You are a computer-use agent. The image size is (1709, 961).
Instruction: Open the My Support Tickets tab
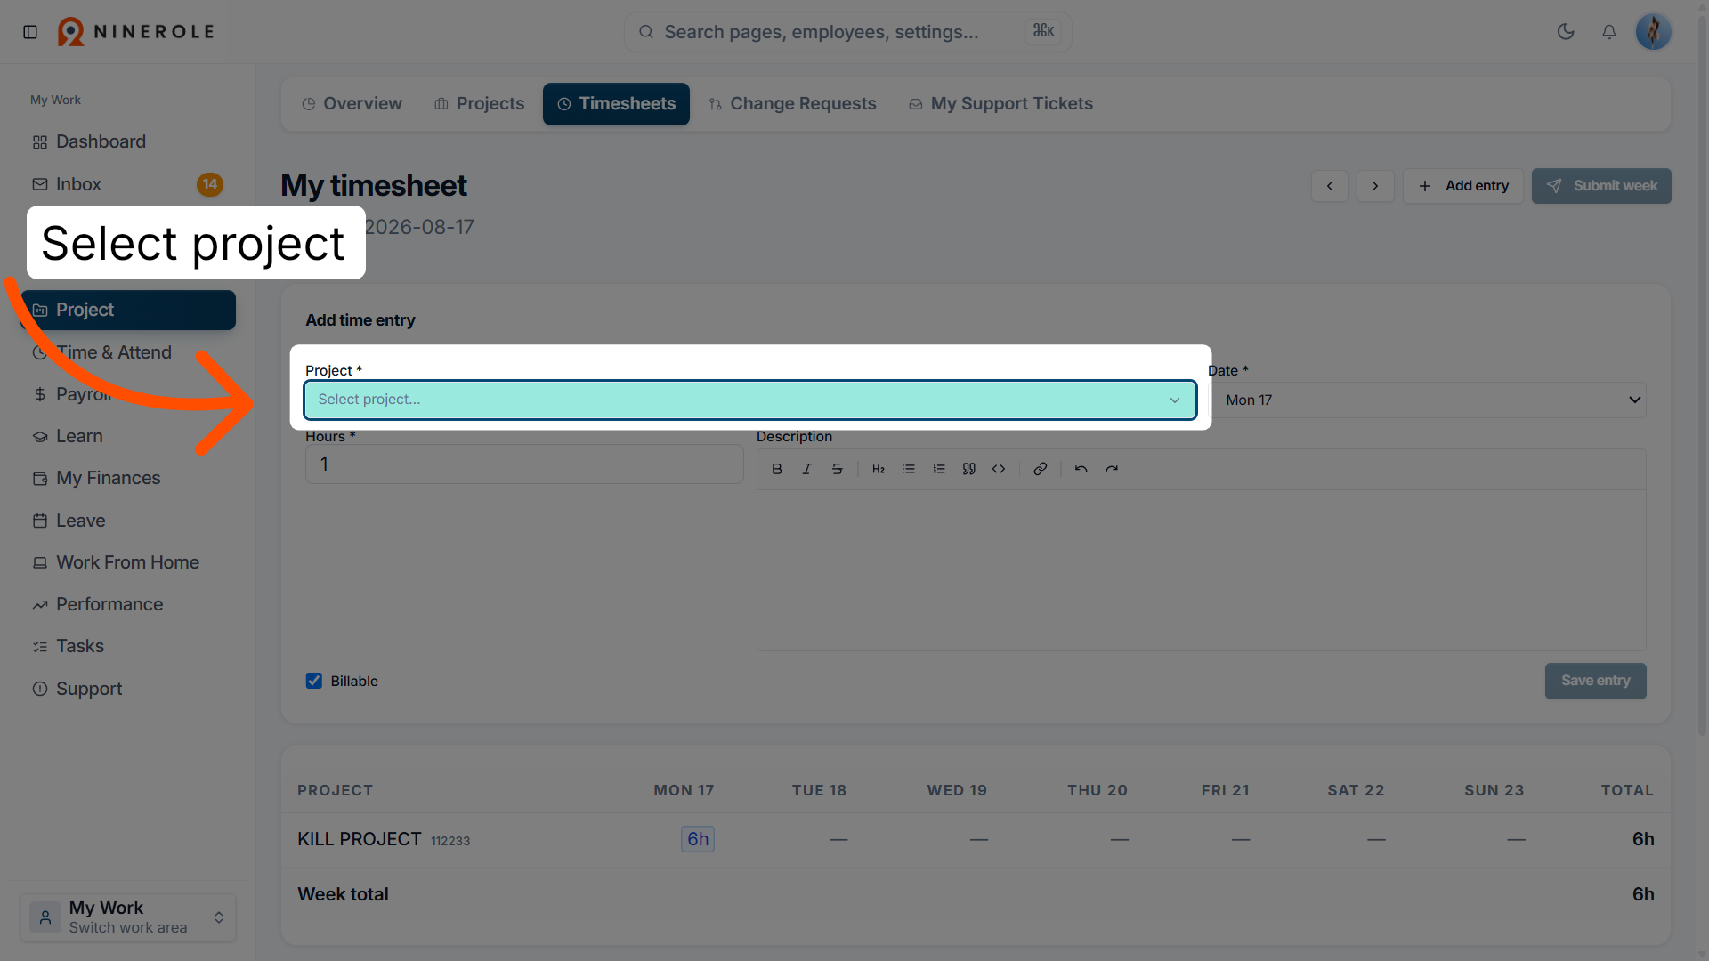point(1000,104)
